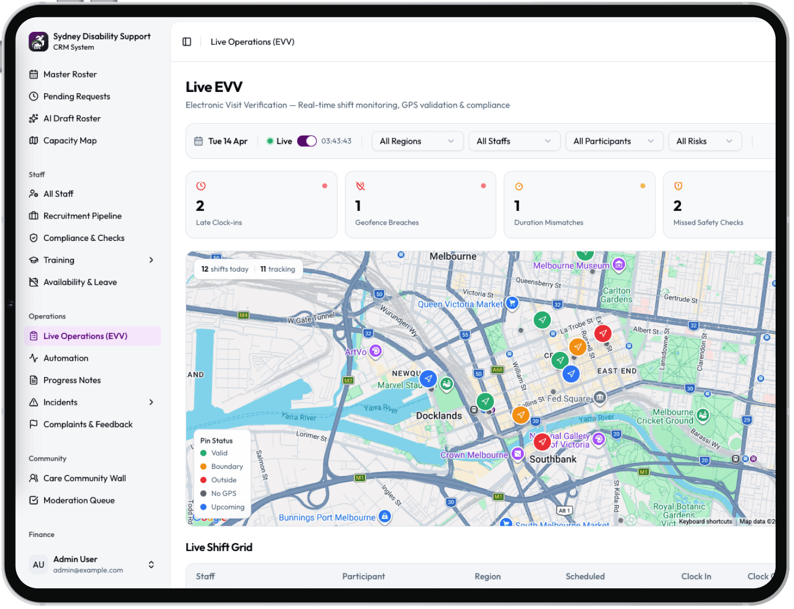Expand the Incidents submenu

151,402
